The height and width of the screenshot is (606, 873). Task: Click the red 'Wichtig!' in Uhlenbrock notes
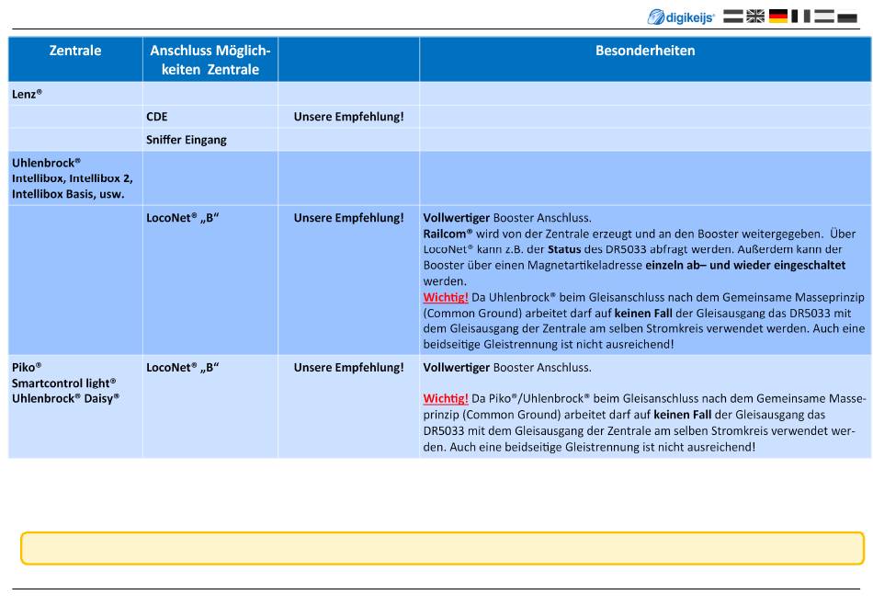click(446, 297)
